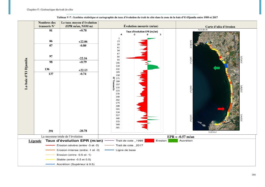Click the vertical label 'La baie d'El Djamila'
Image resolution: width=265 pixels, height=187 pixels.
pyautogui.click(x=26, y=74)
